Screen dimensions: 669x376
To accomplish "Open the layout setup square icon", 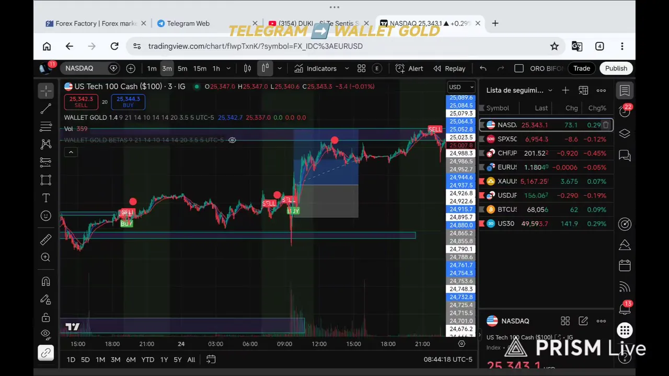I will click(519, 68).
